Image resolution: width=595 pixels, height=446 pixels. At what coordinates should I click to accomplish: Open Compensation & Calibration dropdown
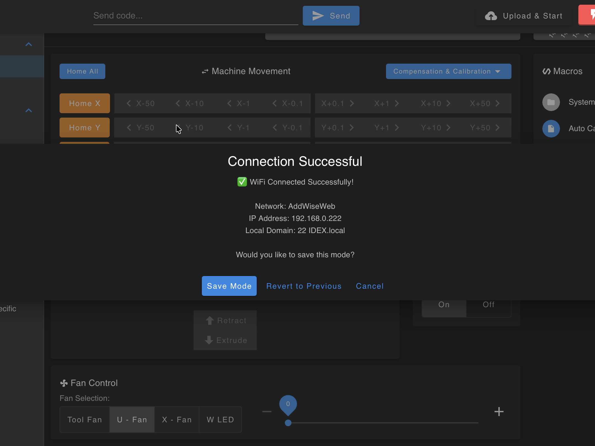(x=449, y=71)
